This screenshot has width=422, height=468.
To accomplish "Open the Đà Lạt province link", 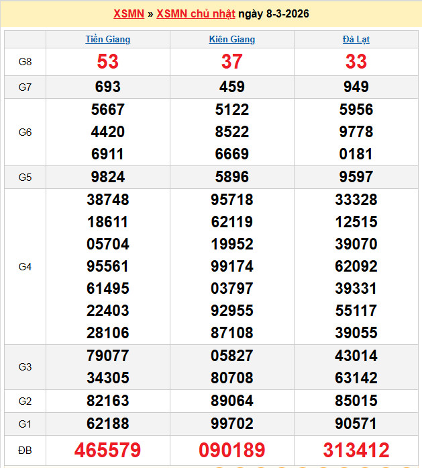I will click(356, 39).
